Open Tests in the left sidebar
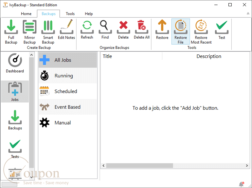This screenshot has height=188, width=252. point(15,148)
